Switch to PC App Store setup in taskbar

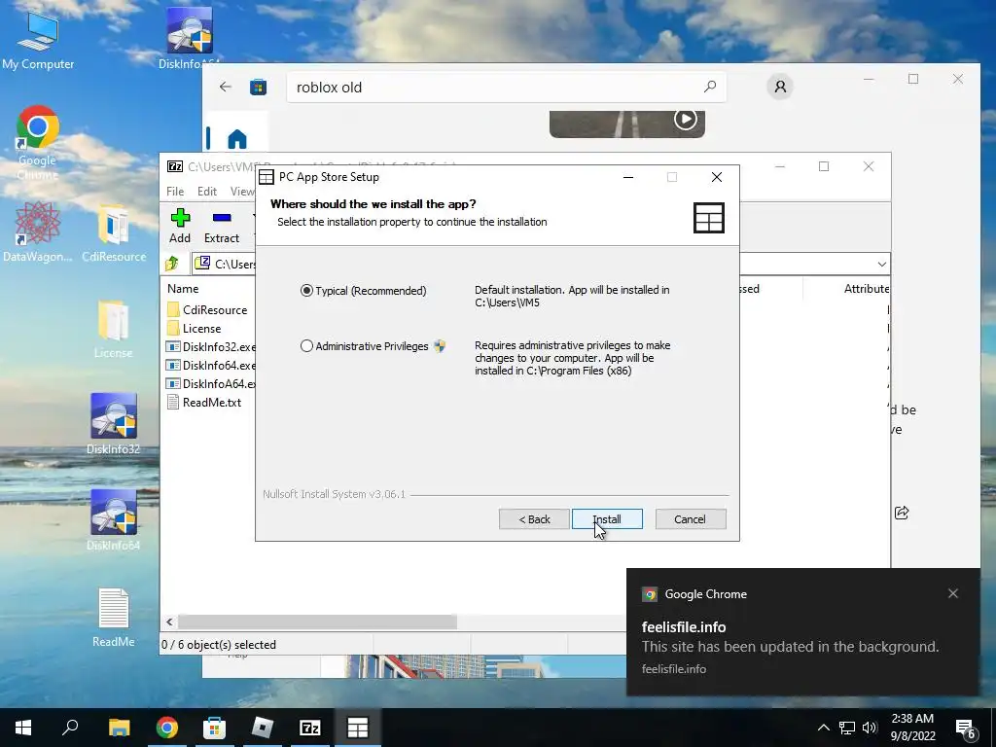(x=357, y=728)
